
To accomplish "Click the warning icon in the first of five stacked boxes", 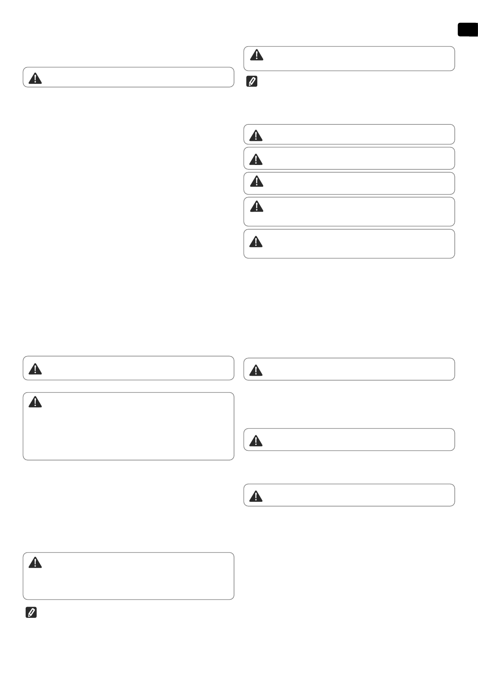I will 256,136.
